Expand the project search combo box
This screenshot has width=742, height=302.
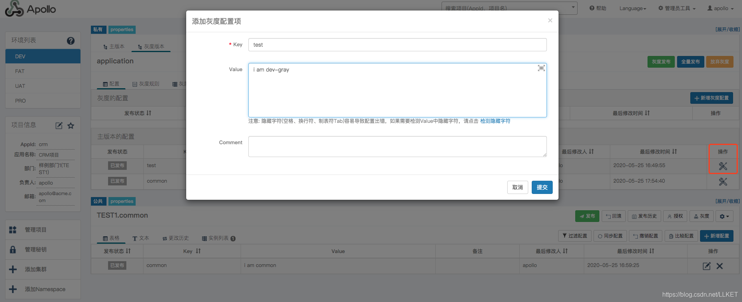click(509, 8)
